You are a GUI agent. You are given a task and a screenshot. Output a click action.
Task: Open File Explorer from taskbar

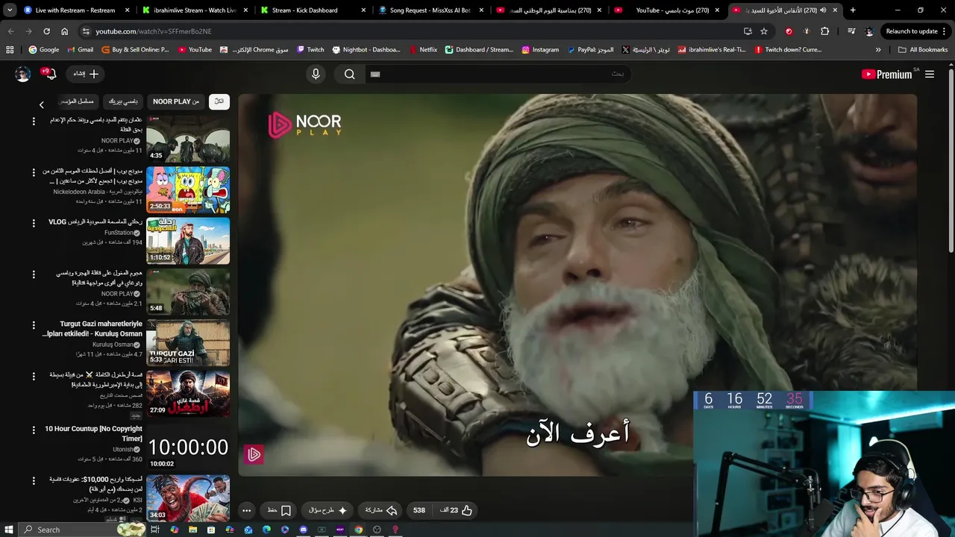pos(192,530)
